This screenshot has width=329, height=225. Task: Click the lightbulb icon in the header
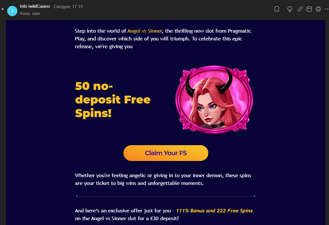tap(290, 9)
